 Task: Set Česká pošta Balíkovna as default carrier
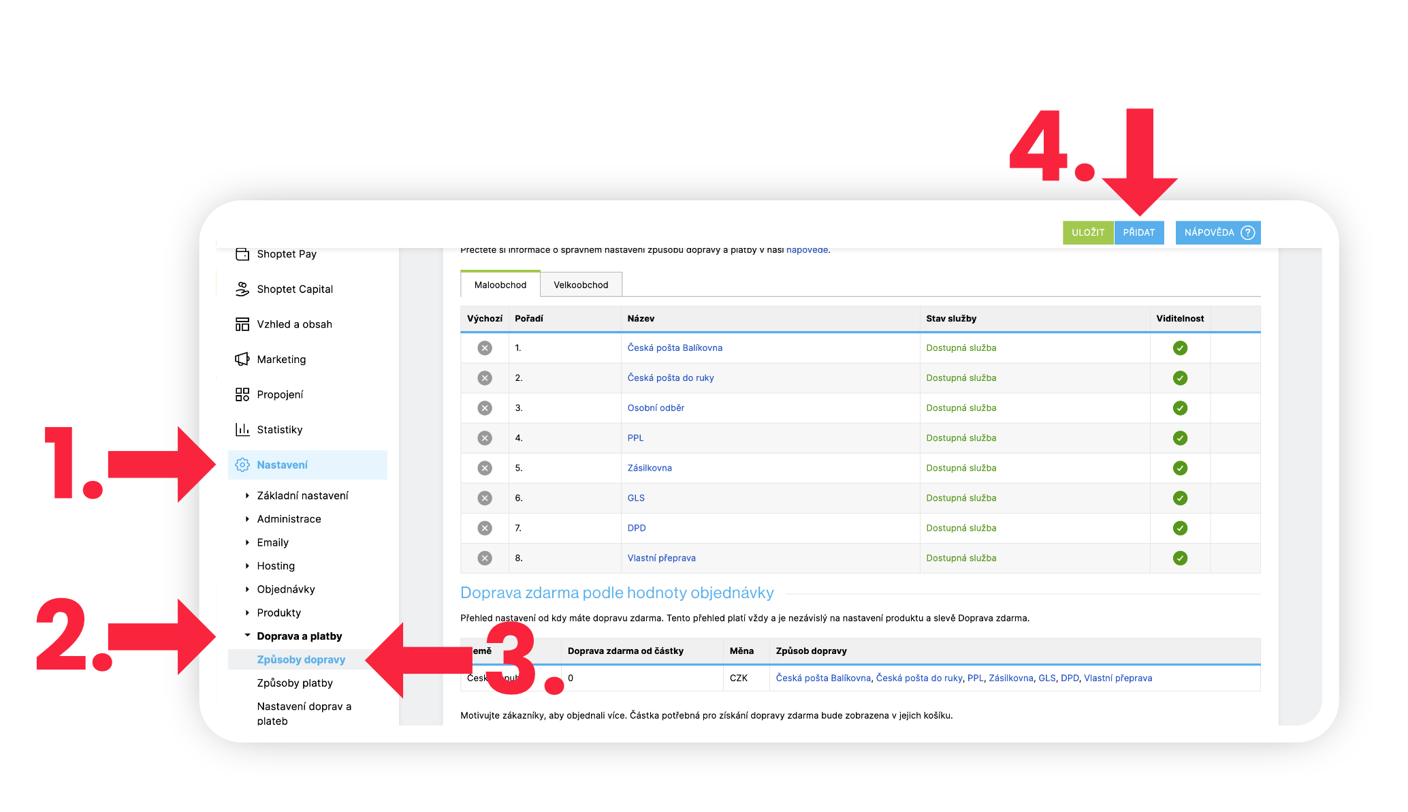[485, 348]
